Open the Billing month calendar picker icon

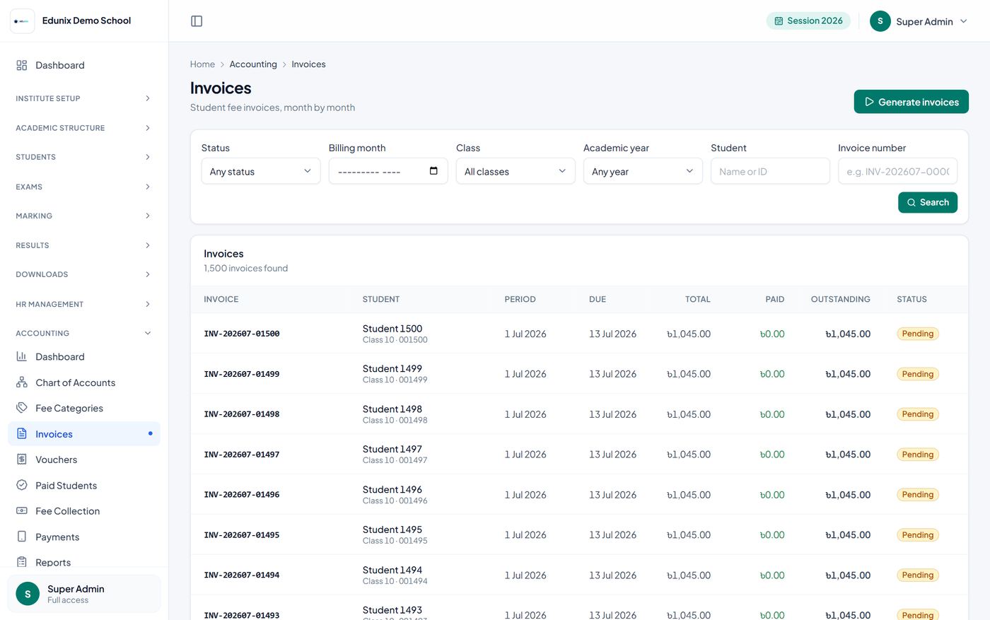(433, 171)
